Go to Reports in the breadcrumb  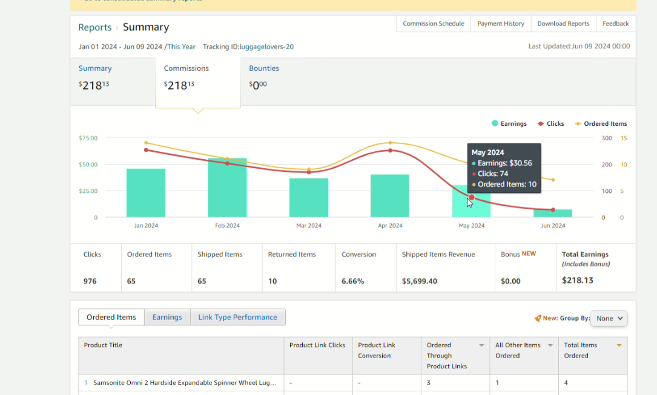coord(94,27)
